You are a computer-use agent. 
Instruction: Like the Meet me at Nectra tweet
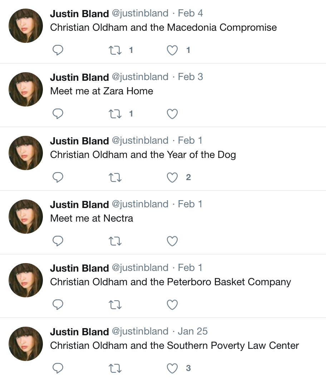pos(172,241)
